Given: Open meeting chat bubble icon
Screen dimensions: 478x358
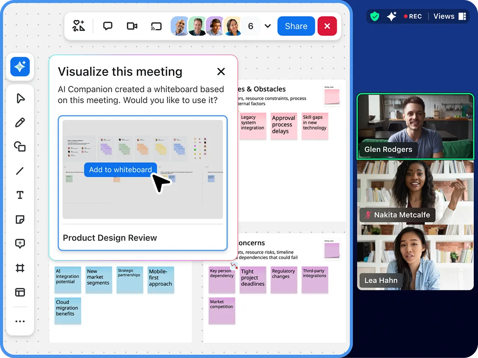Looking at the screenshot, I should [x=107, y=26].
